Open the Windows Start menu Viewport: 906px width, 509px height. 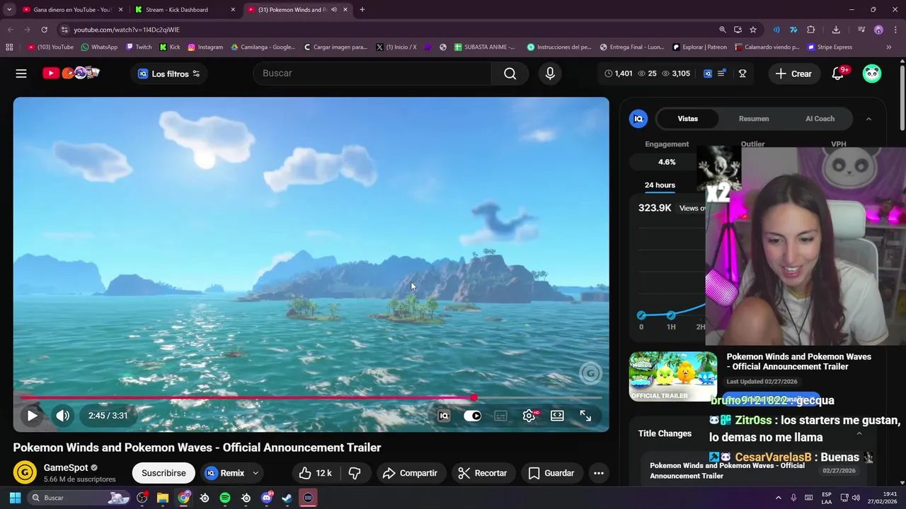(x=15, y=498)
